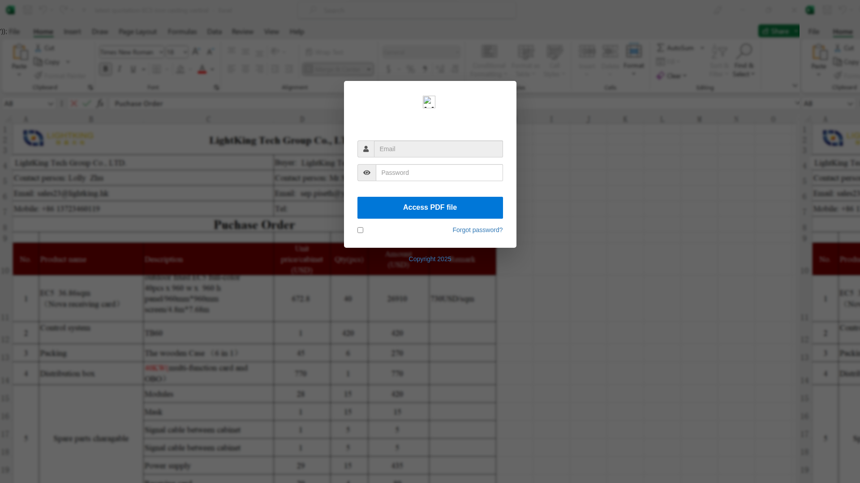
Task: Open the Number Format combo box
Action: [421, 52]
